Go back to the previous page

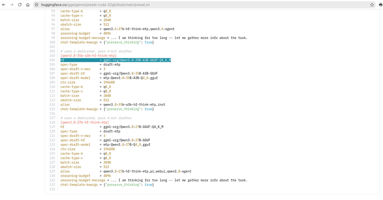coord(4,5)
